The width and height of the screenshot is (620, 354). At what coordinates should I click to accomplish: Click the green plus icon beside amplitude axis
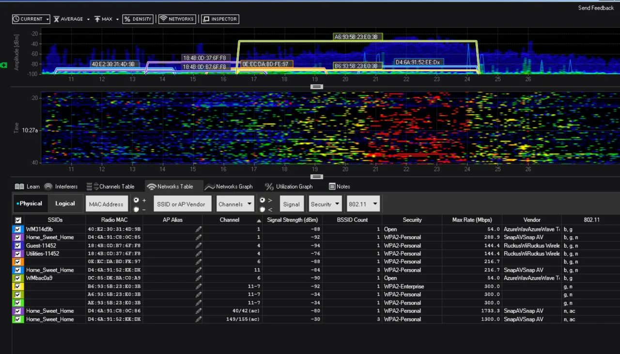[x=4, y=65]
